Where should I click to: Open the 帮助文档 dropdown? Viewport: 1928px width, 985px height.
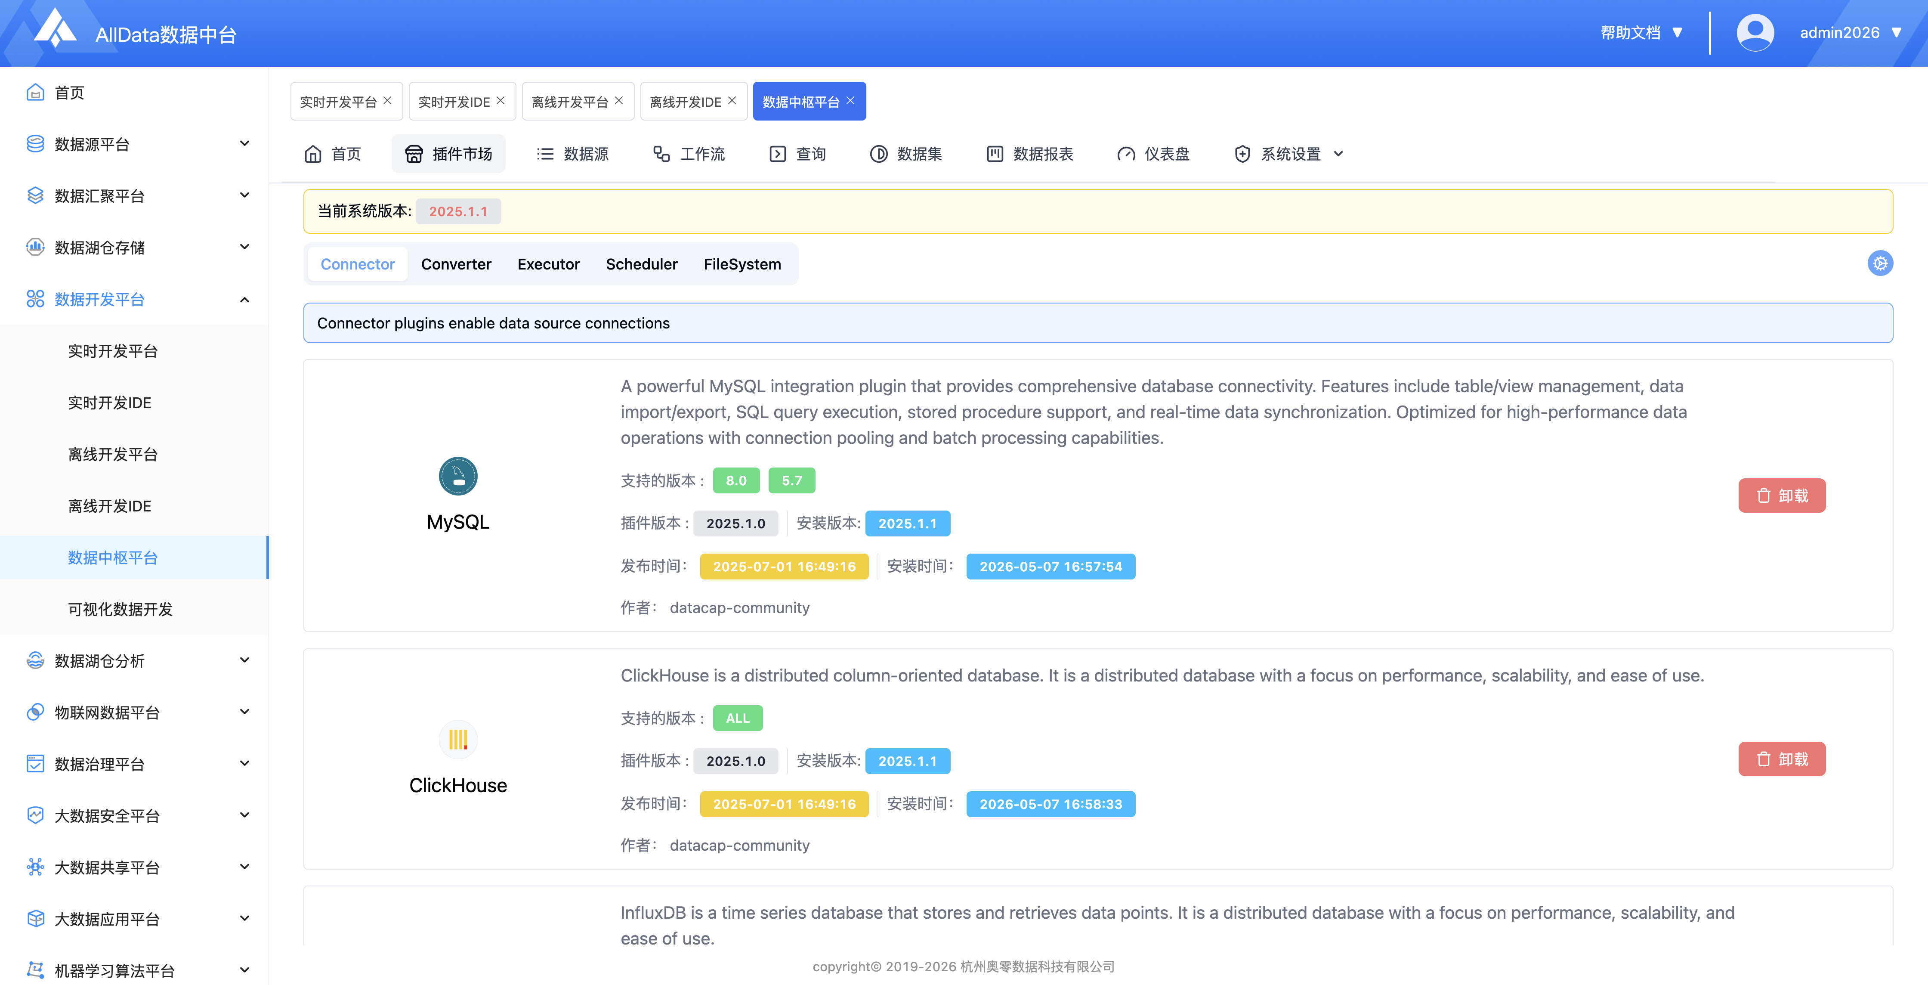pos(1641,33)
